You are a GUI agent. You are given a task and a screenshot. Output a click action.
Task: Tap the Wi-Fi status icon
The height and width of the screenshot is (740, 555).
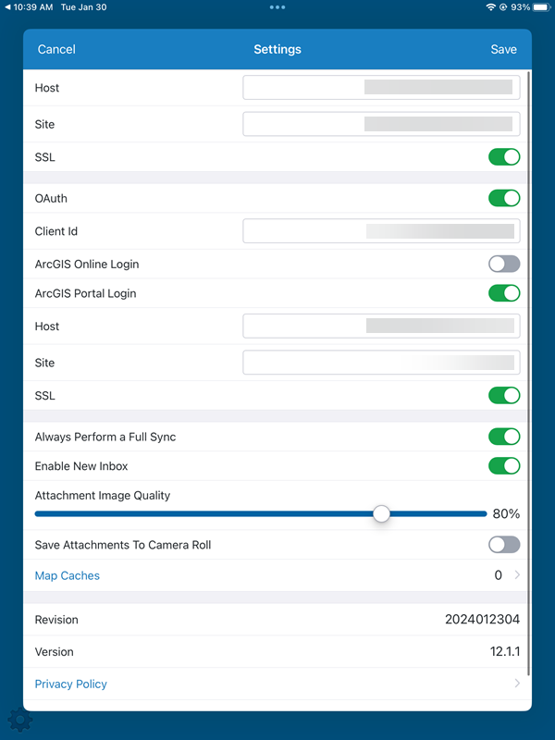tap(490, 7)
